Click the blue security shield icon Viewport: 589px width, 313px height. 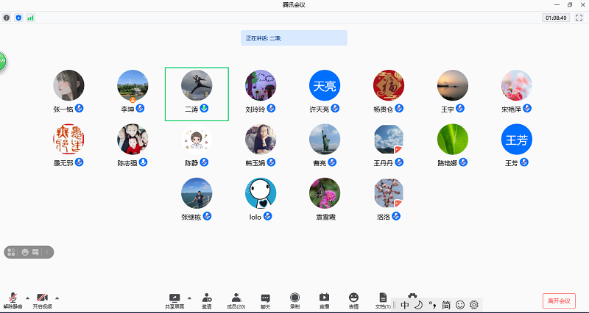18,17
